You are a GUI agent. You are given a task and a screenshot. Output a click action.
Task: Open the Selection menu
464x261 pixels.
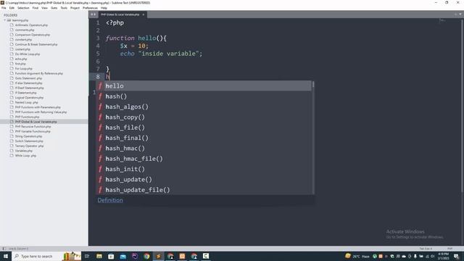click(23, 8)
